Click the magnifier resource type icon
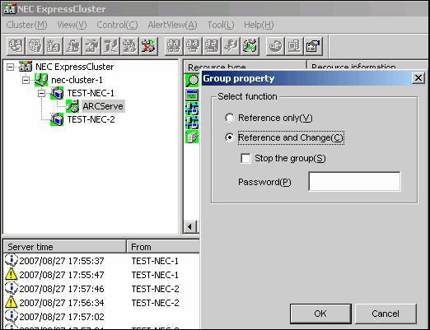The width and height of the screenshot is (430, 330). (x=192, y=81)
